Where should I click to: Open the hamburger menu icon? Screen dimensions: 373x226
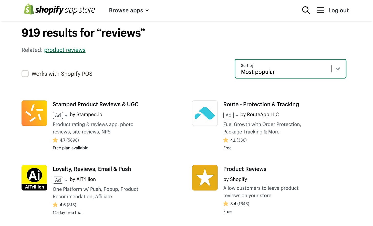pyautogui.click(x=320, y=10)
